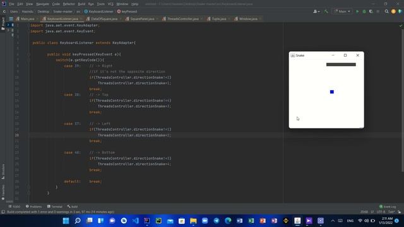Click keyPressed in the breadcrumb bar

127,11
